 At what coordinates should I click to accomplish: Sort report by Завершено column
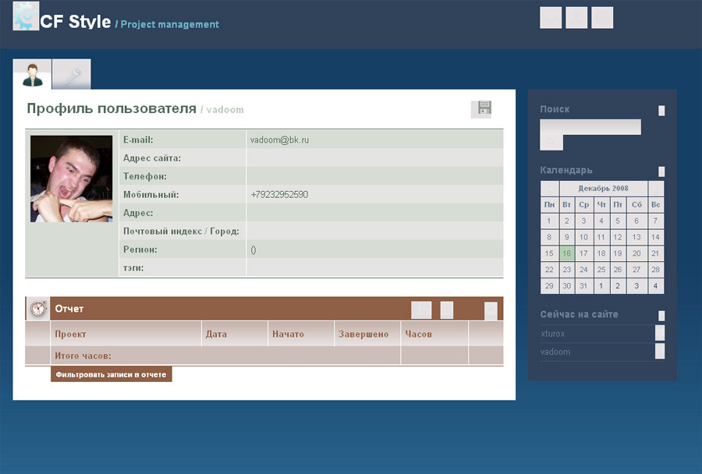tap(363, 334)
